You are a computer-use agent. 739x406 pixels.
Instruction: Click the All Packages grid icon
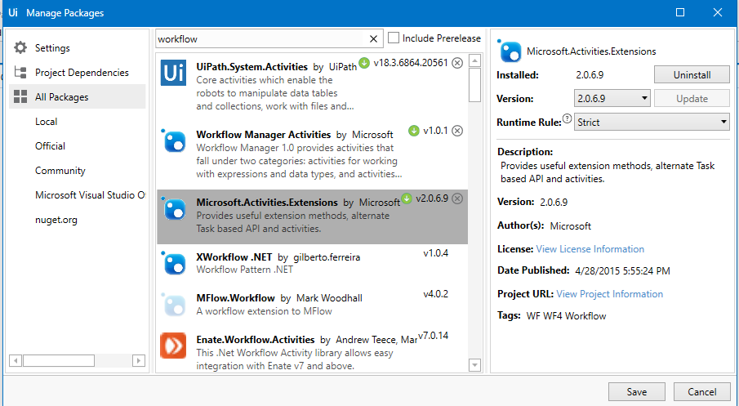(20, 96)
